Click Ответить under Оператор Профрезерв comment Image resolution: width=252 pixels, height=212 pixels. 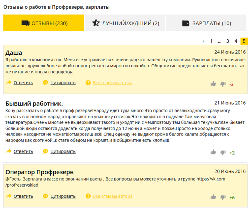(x=23, y=196)
